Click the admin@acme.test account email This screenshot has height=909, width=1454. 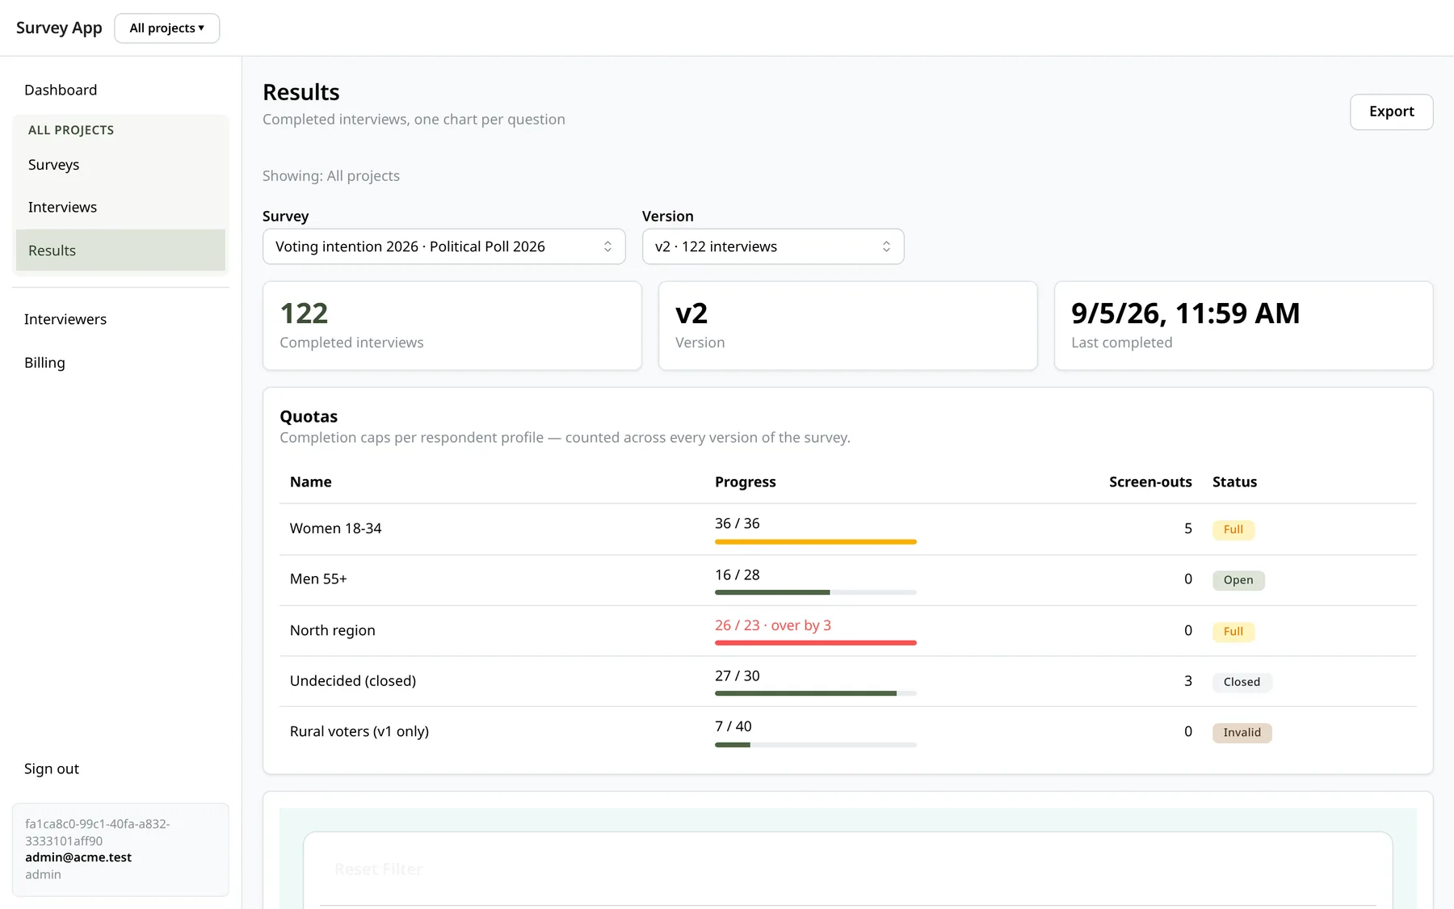click(x=78, y=857)
